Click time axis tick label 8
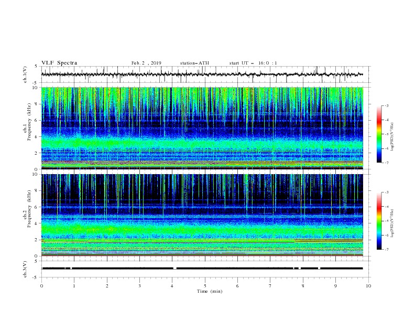Viewport: 415px width, 321px height. 303,286
